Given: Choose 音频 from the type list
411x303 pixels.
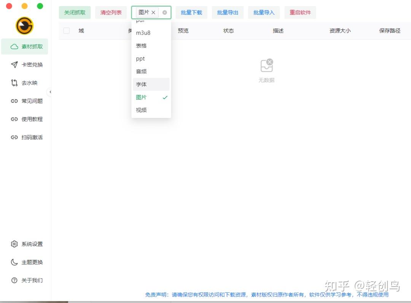Looking at the screenshot, I should 151,71.
